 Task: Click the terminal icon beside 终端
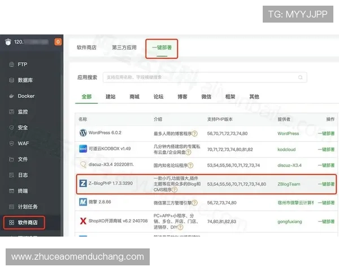pyautogui.click(x=12, y=191)
